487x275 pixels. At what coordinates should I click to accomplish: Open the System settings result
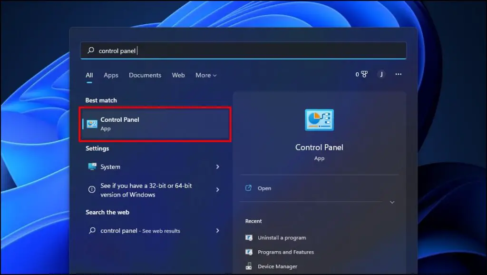coord(155,167)
